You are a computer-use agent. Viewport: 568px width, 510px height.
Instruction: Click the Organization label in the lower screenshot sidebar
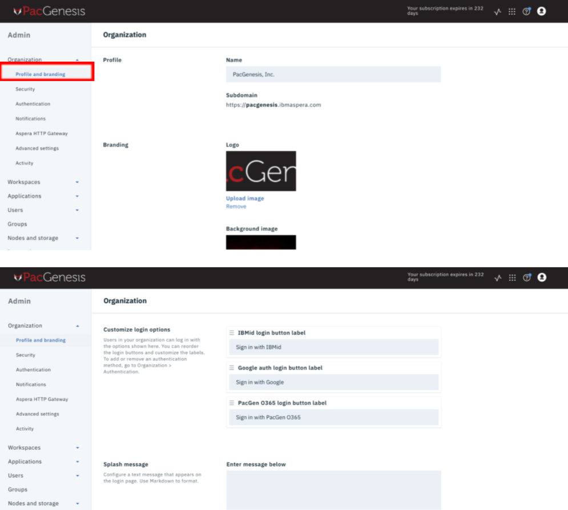tap(25, 326)
